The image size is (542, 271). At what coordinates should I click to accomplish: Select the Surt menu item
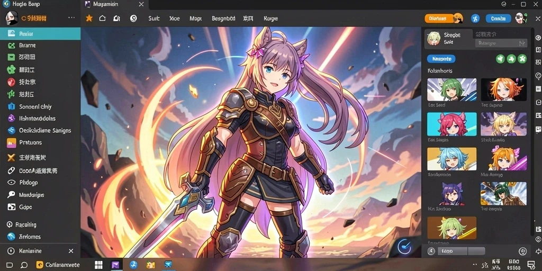154,19
